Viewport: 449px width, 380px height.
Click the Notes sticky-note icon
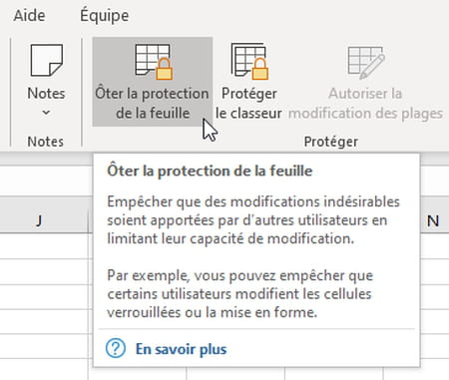pos(47,60)
